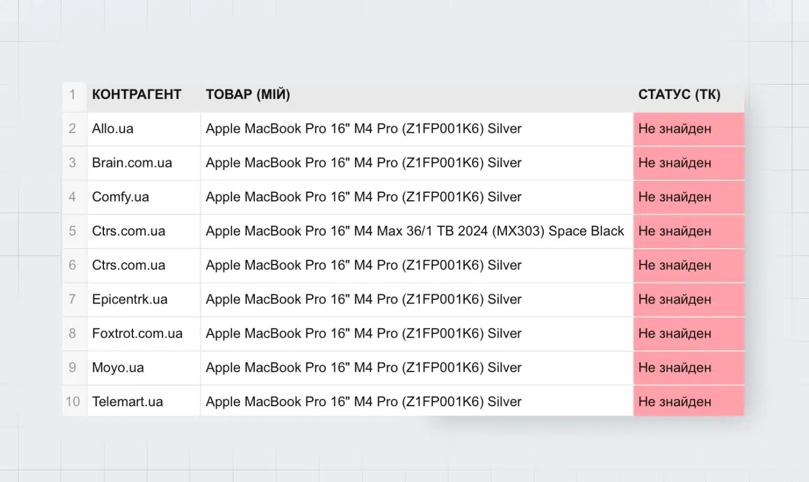Click Ctrs.com.ua cell in row 6
This screenshot has height=482, width=809.
click(129, 265)
